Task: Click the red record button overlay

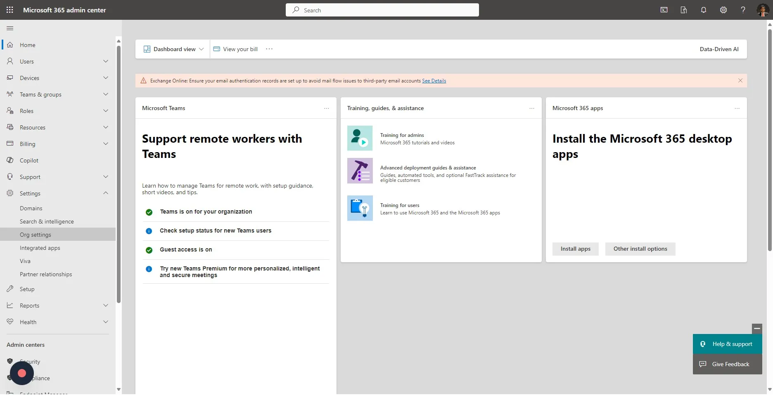Action: tap(22, 373)
